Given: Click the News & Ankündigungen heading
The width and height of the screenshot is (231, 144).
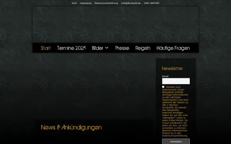Looking at the screenshot, I should pyautogui.click(x=71, y=127).
